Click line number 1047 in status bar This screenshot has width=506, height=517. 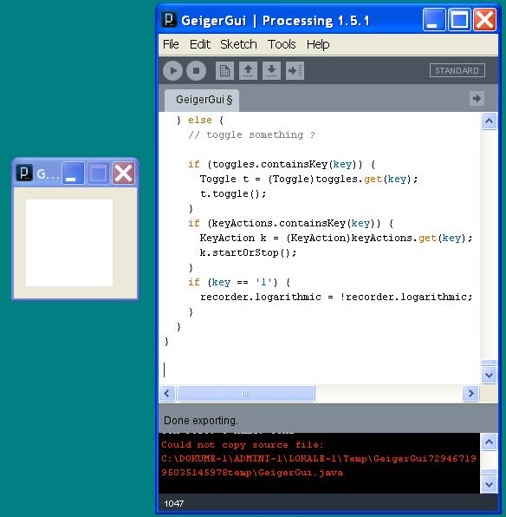point(174,503)
